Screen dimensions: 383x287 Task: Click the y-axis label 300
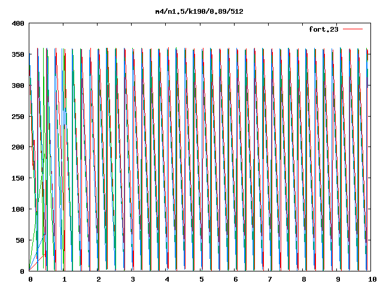(x=18, y=86)
